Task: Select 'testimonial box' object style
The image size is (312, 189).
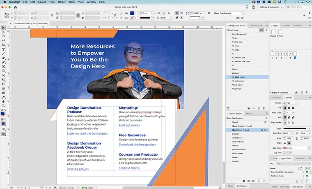Action: tap(247, 149)
